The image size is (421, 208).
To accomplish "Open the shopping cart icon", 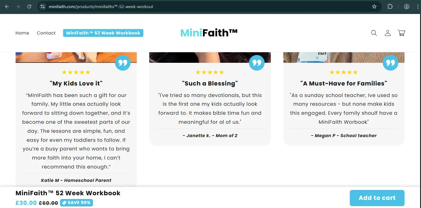I will 401,33.
